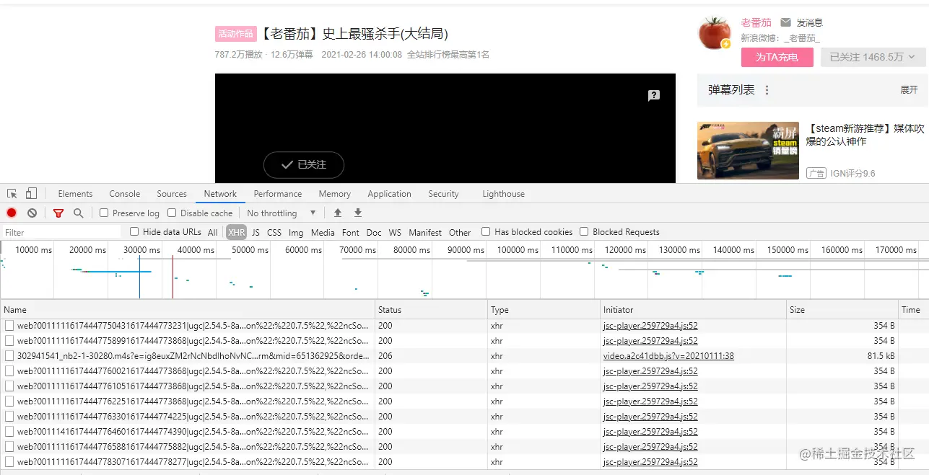Filter requests by Doc type

point(374,232)
